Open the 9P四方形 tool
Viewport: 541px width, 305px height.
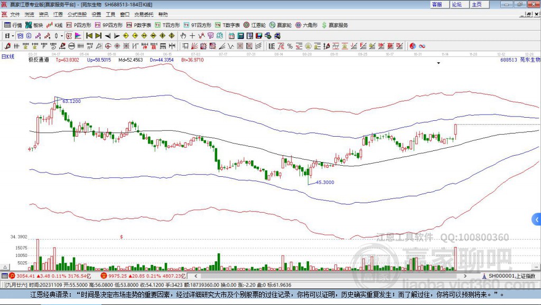click(109, 25)
